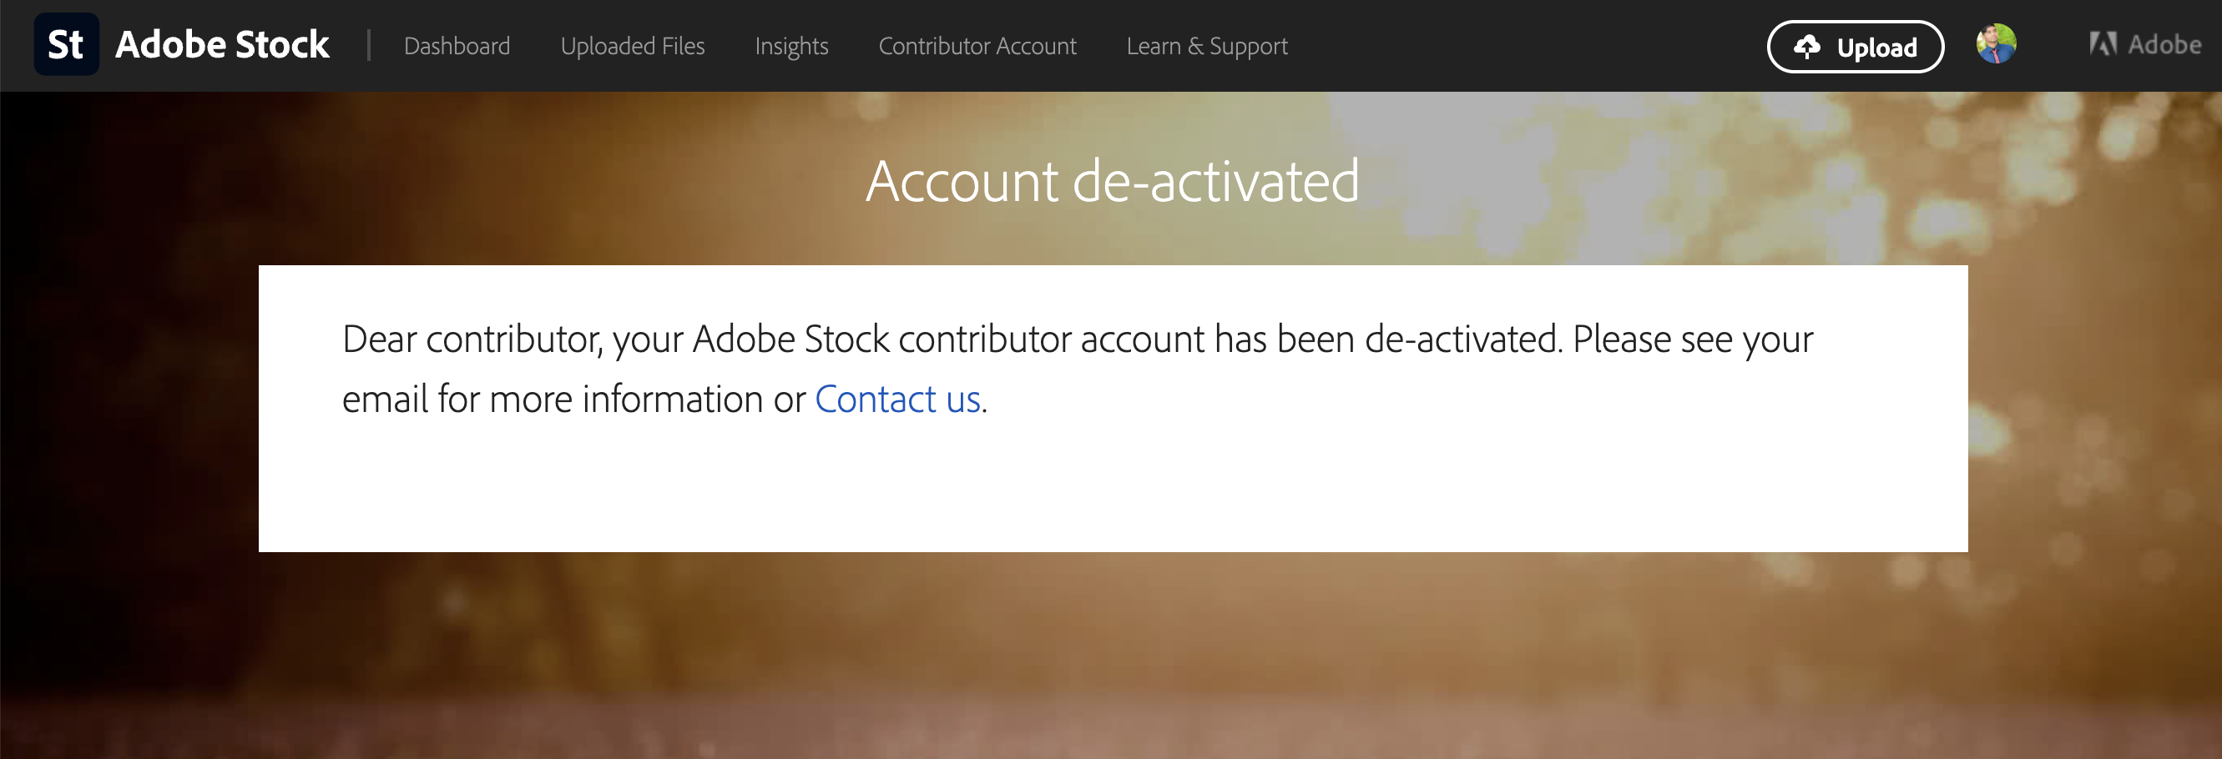The image size is (2222, 759).
Task: Click the St Adobe Stock app icon
Action: [66, 45]
